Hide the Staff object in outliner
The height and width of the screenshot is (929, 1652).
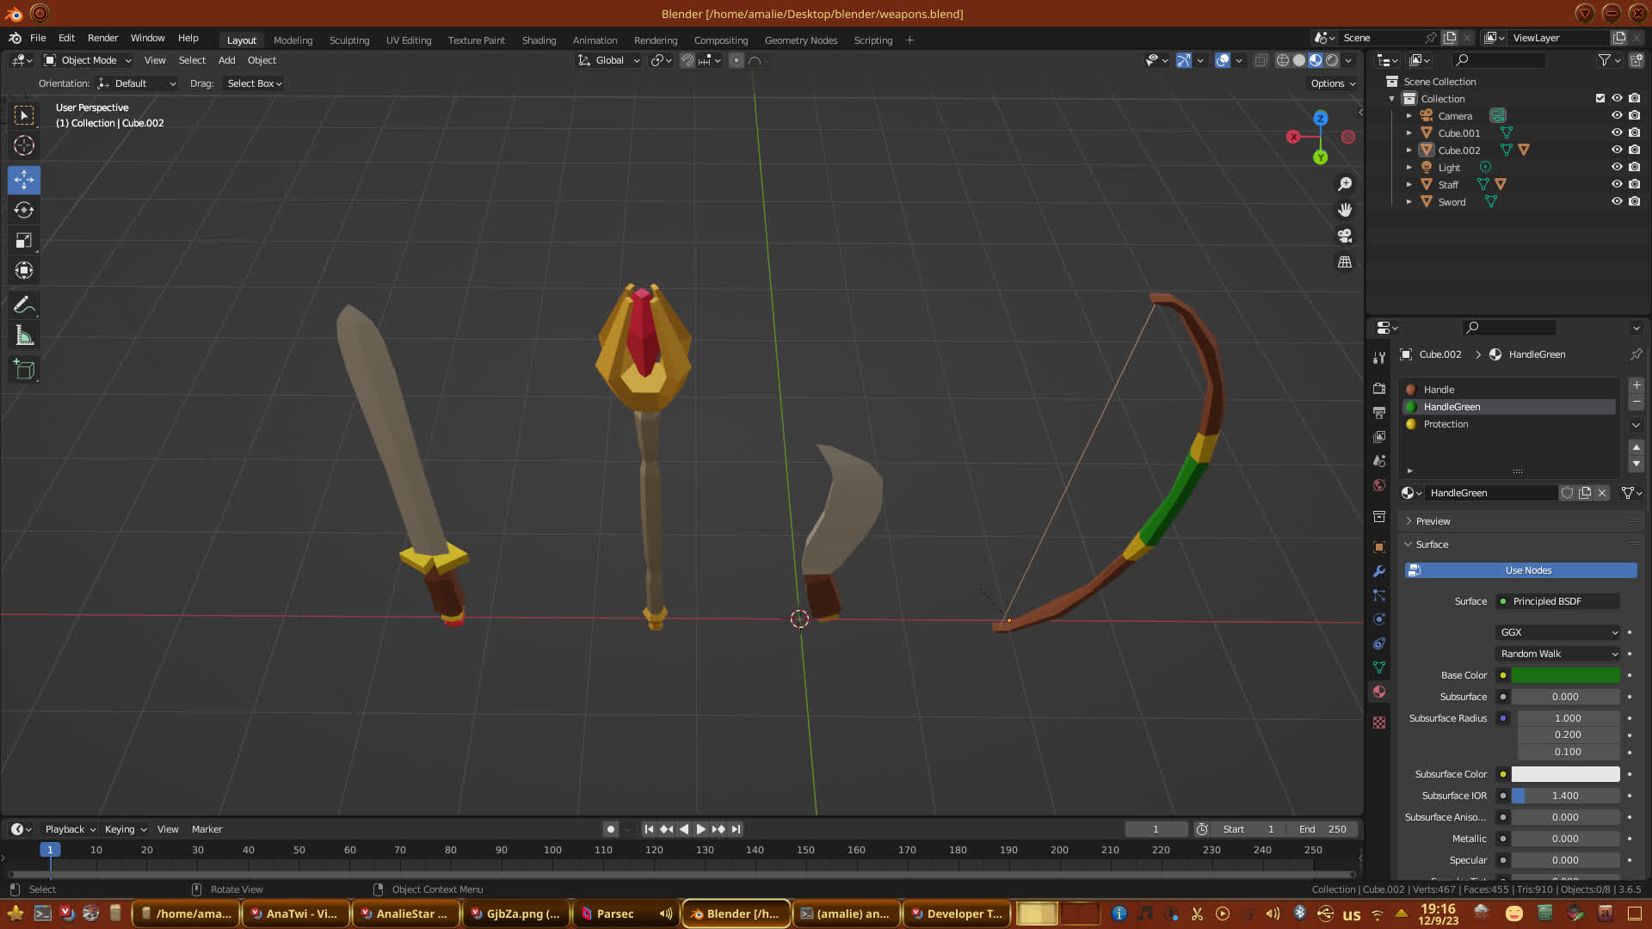tap(1617, 184)
